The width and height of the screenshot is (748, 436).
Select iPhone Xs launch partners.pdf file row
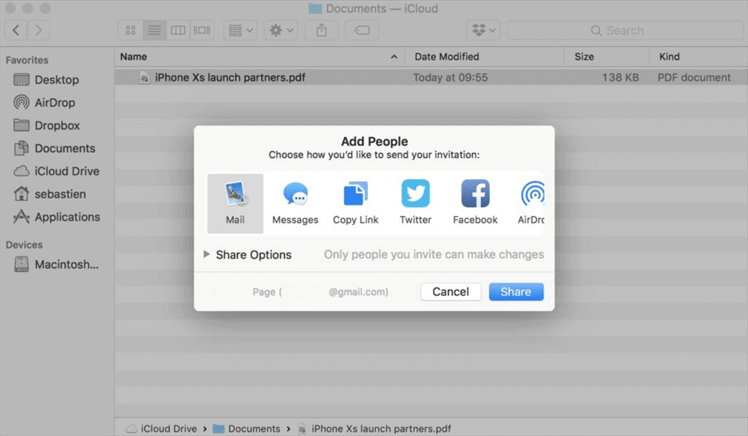tap(432, 77)
